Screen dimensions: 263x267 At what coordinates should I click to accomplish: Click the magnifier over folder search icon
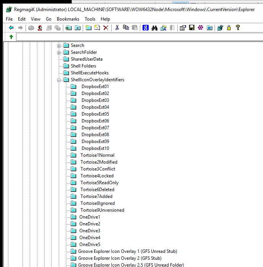[x=163, y=28]
